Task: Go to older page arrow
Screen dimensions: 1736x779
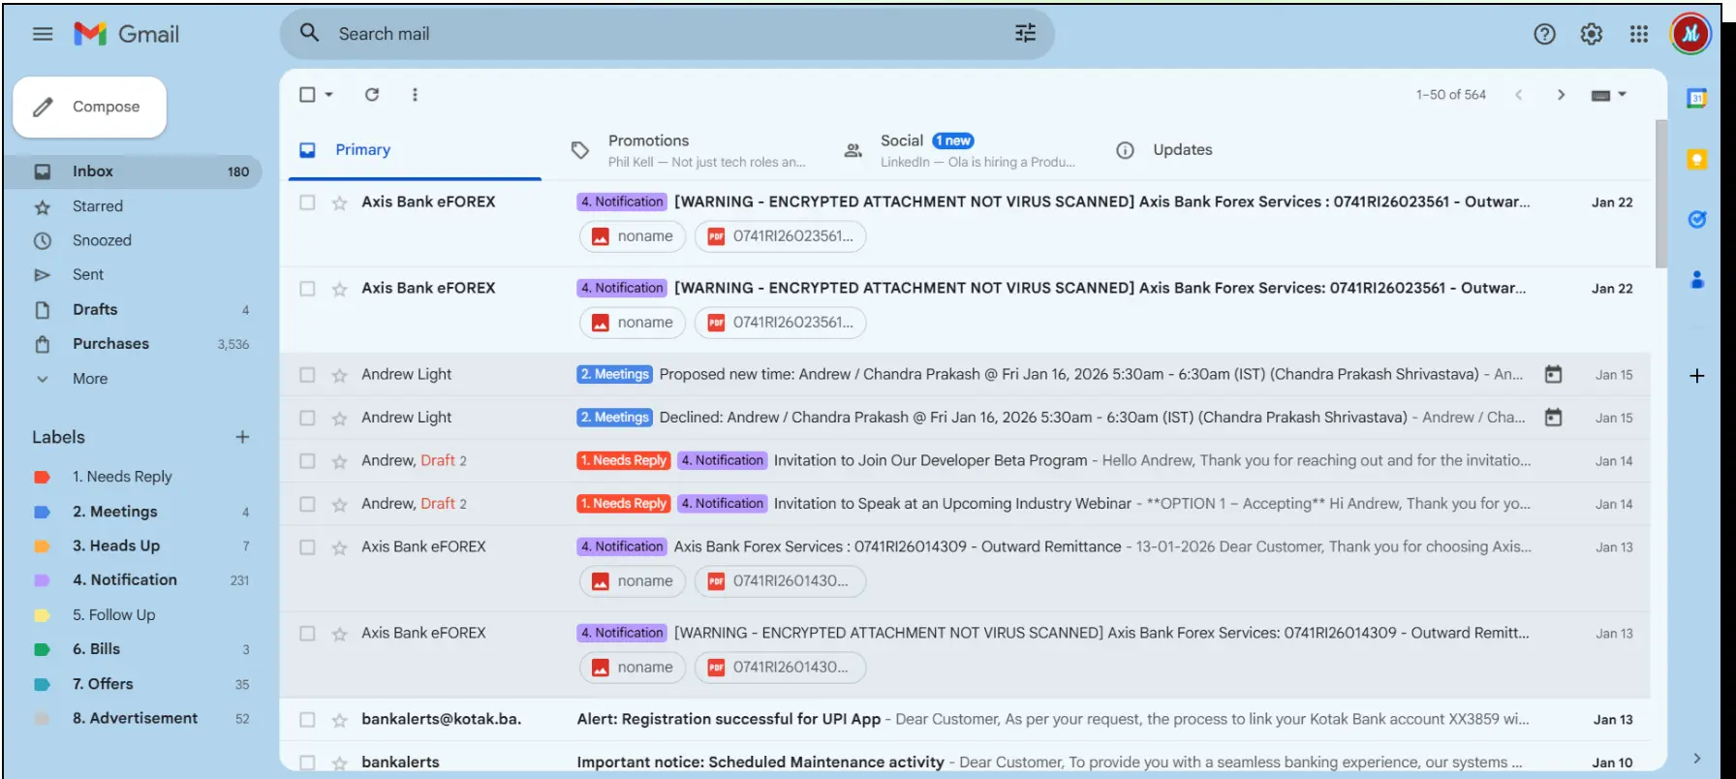Action: [x=1561, y=94]
